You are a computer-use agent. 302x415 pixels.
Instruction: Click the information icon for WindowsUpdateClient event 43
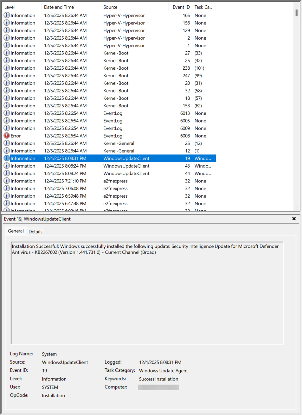[7, 166]
